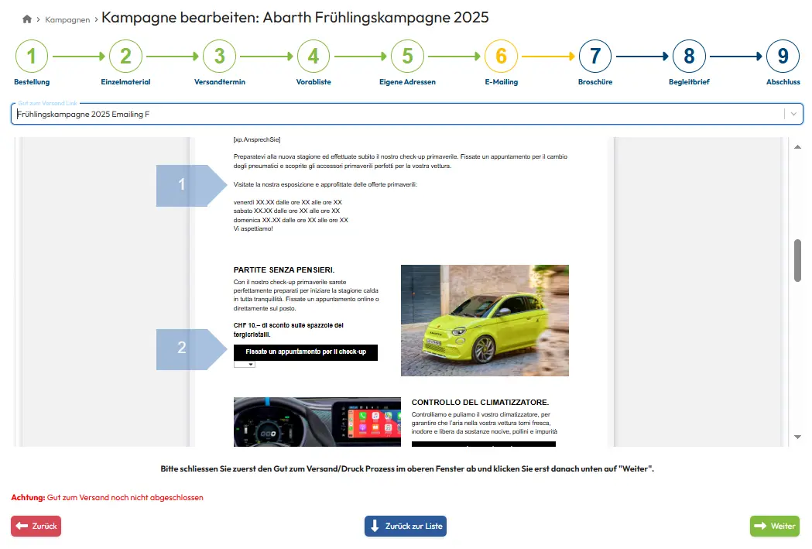Click the 'venerdì XX.XX' opening hours line

click(x=287, y=203)
